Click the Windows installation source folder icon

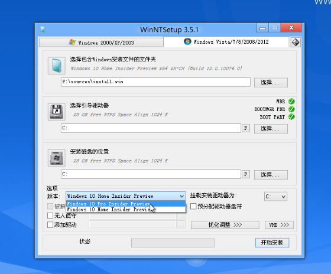click(x=56, y=66)
